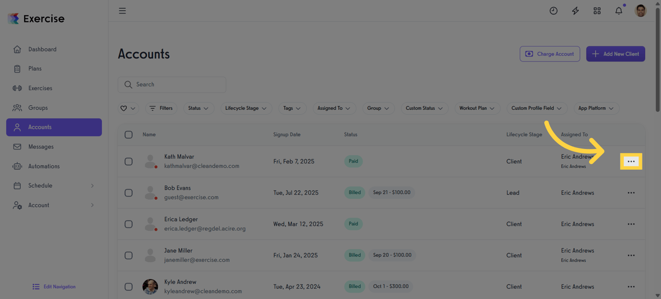Click the Charge Account button
The width and height of the screenshot is (661, 299).
[x=550, y=54]
